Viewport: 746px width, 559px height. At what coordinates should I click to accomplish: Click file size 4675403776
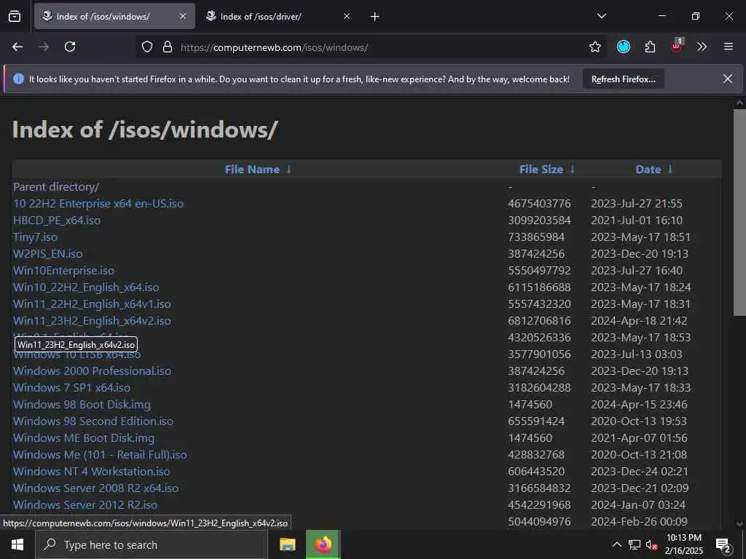click(539, 204)
